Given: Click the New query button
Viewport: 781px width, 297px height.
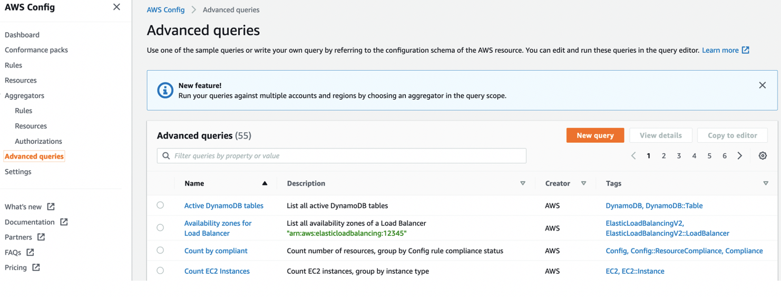Looking at the screenshot, I should (x=595, y=135).
